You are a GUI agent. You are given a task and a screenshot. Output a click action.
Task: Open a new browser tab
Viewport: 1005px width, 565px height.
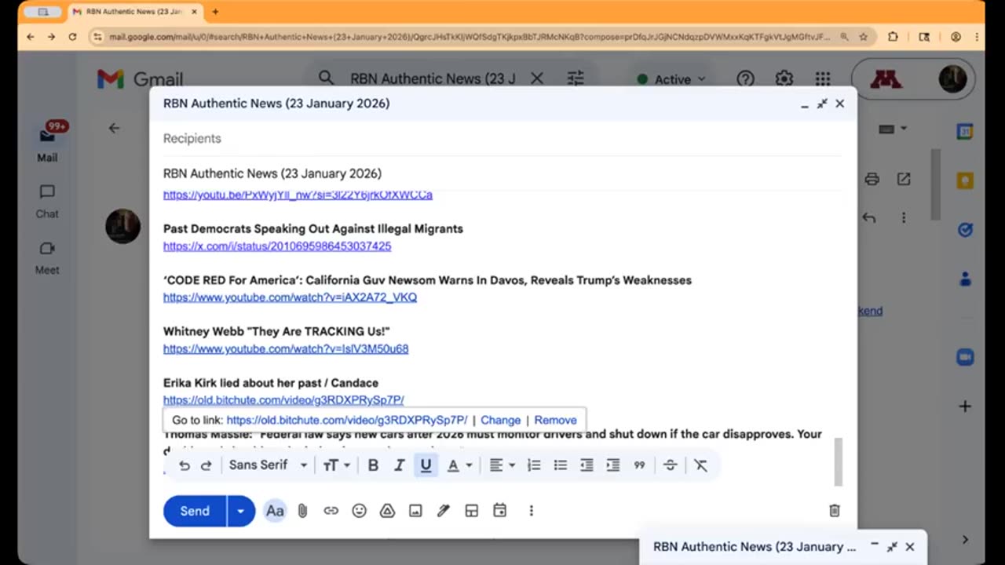click(x=215, y=12)
